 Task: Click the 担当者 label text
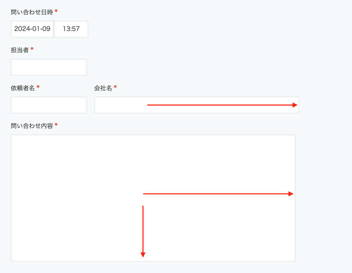[20, 50]
